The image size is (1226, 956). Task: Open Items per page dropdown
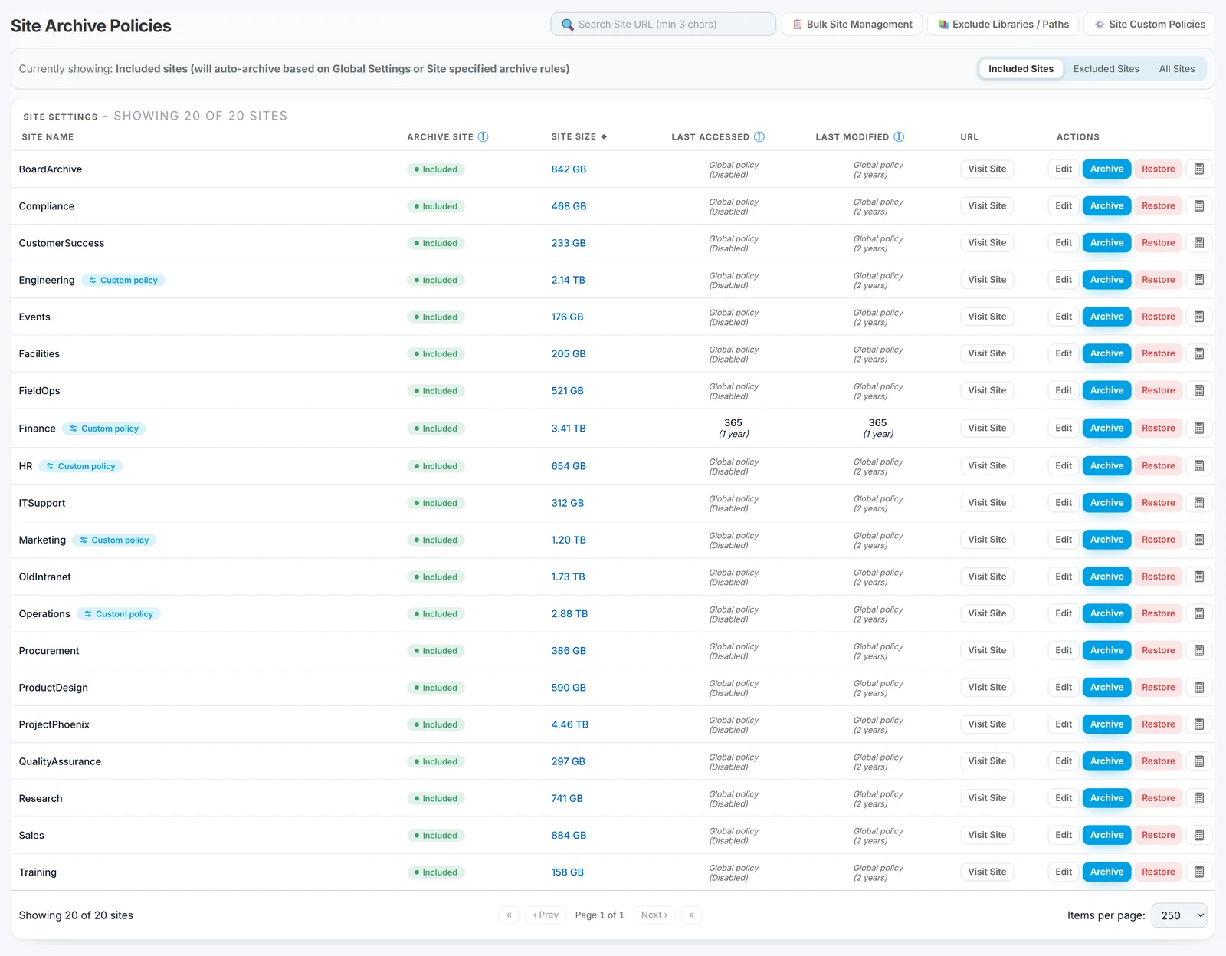(x=1178, y=915)
